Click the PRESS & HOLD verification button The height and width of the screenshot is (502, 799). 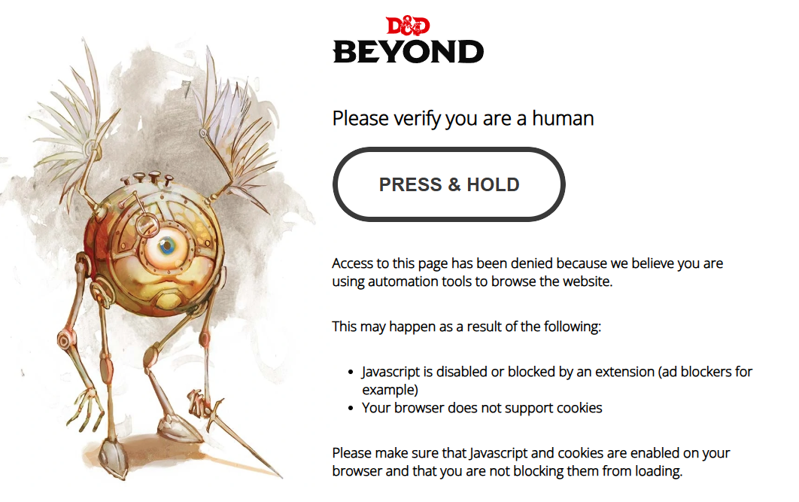[x=449, y=184]
